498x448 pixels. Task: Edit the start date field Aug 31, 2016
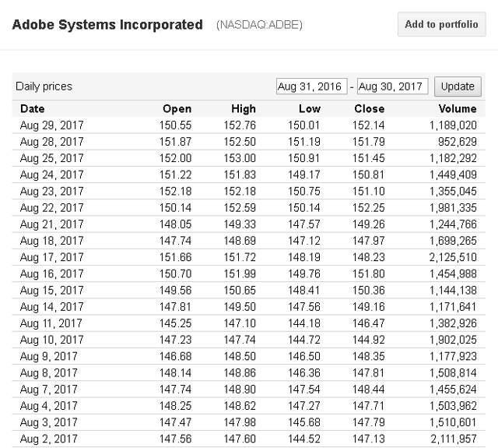point(311,86)
